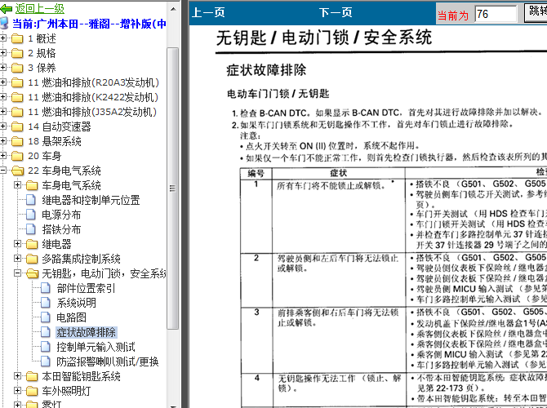Screen dimensions: 547x408
Task: Click tree scrollbar up arrow
Action: pyautogui.click(x=173, y=9)
